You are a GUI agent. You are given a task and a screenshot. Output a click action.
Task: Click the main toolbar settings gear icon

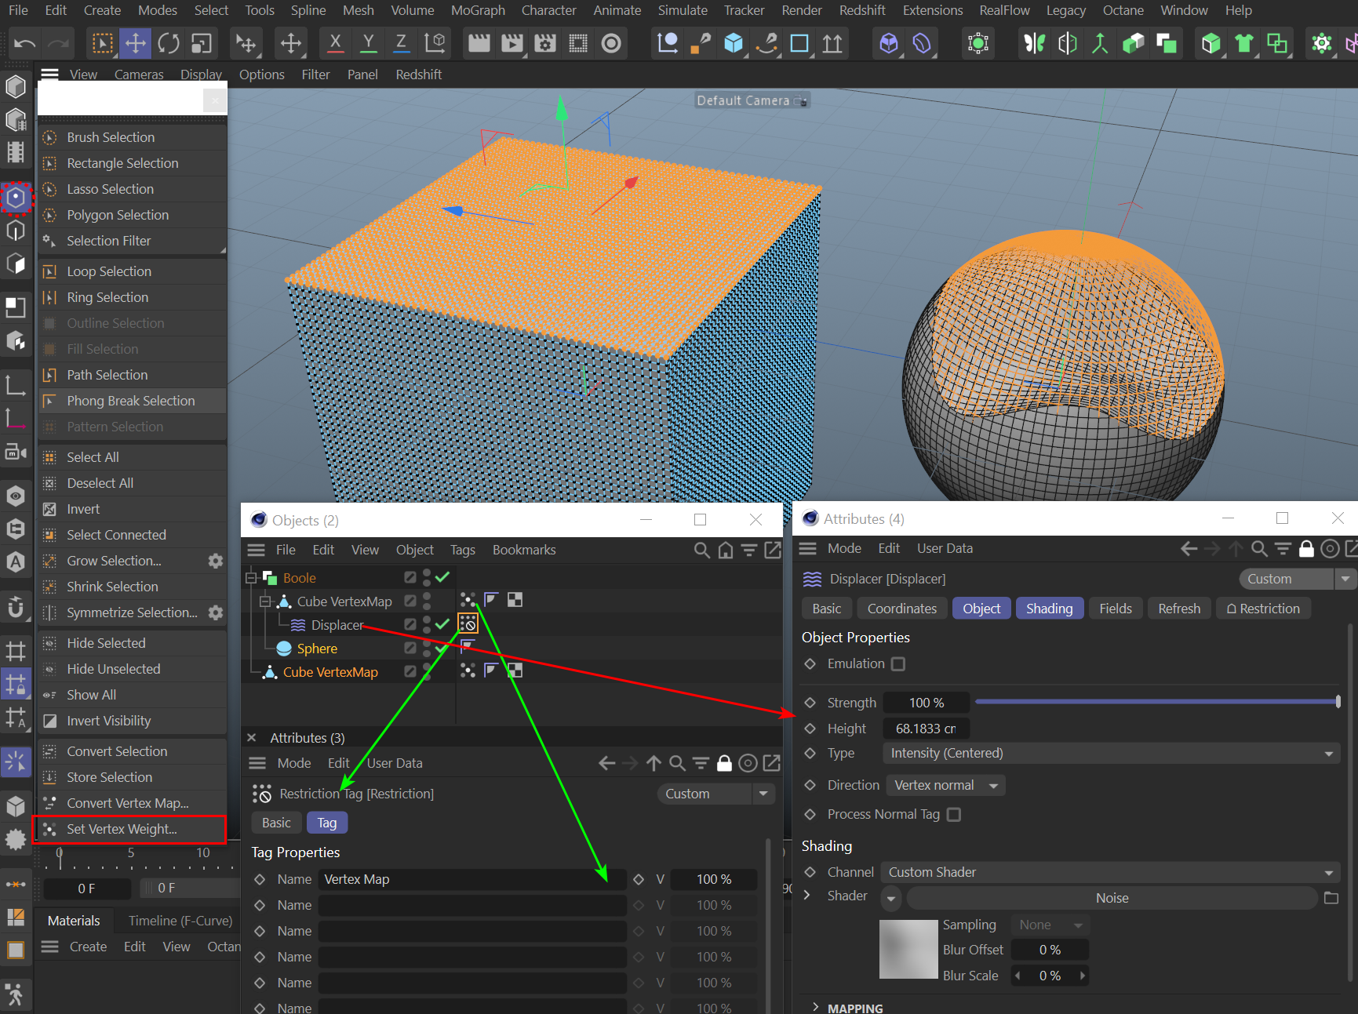click(x=1322, y=43)
